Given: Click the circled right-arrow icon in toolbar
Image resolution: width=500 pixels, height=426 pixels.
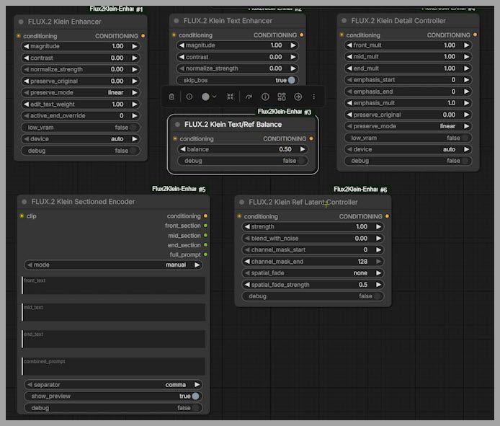Looking at the screenshot, I should [x=298, y=96].
